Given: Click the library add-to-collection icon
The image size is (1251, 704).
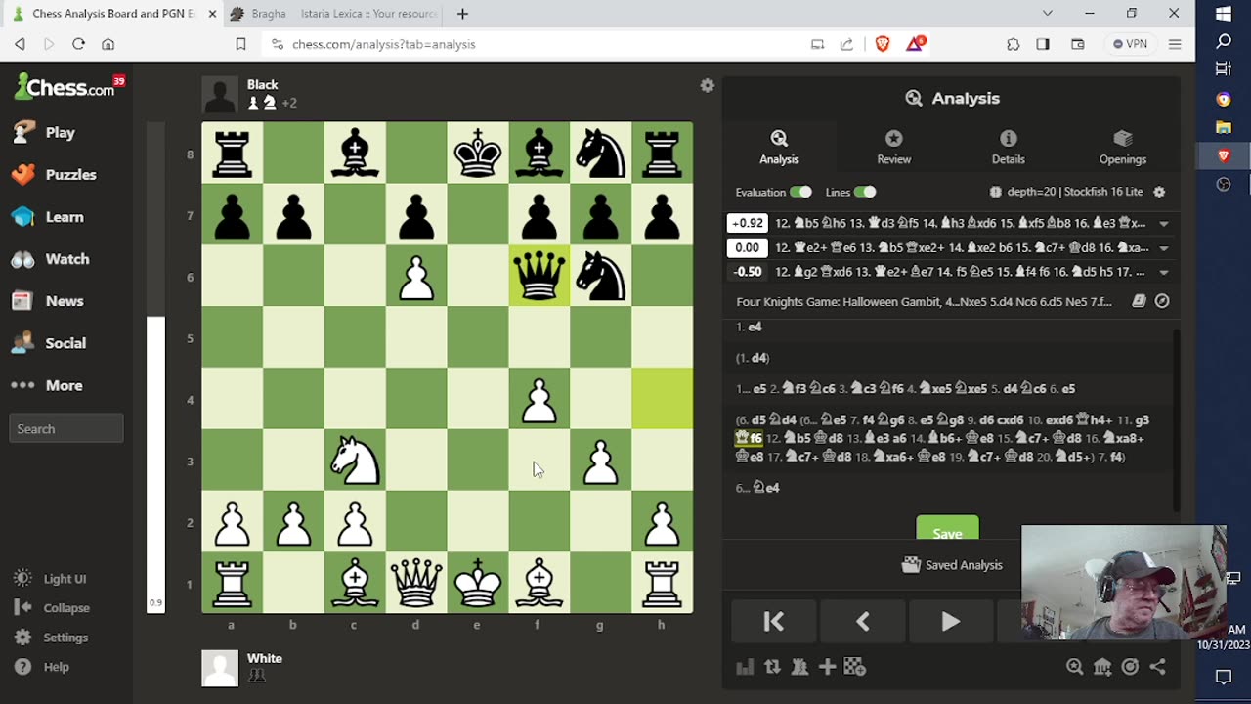Looking at the screenshot, I should click(x=1102, y=667).
